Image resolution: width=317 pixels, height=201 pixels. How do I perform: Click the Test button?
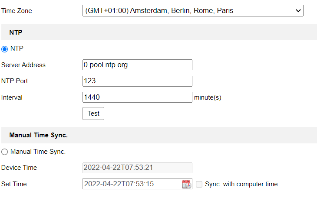93,113
